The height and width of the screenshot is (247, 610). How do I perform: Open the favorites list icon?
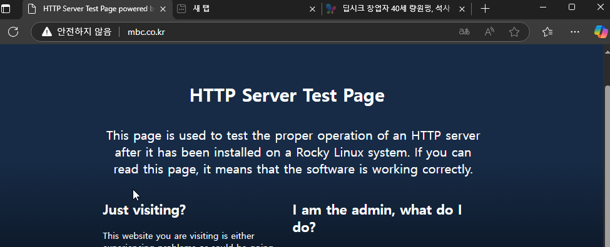pyautogui.click(x=547, y=32)
